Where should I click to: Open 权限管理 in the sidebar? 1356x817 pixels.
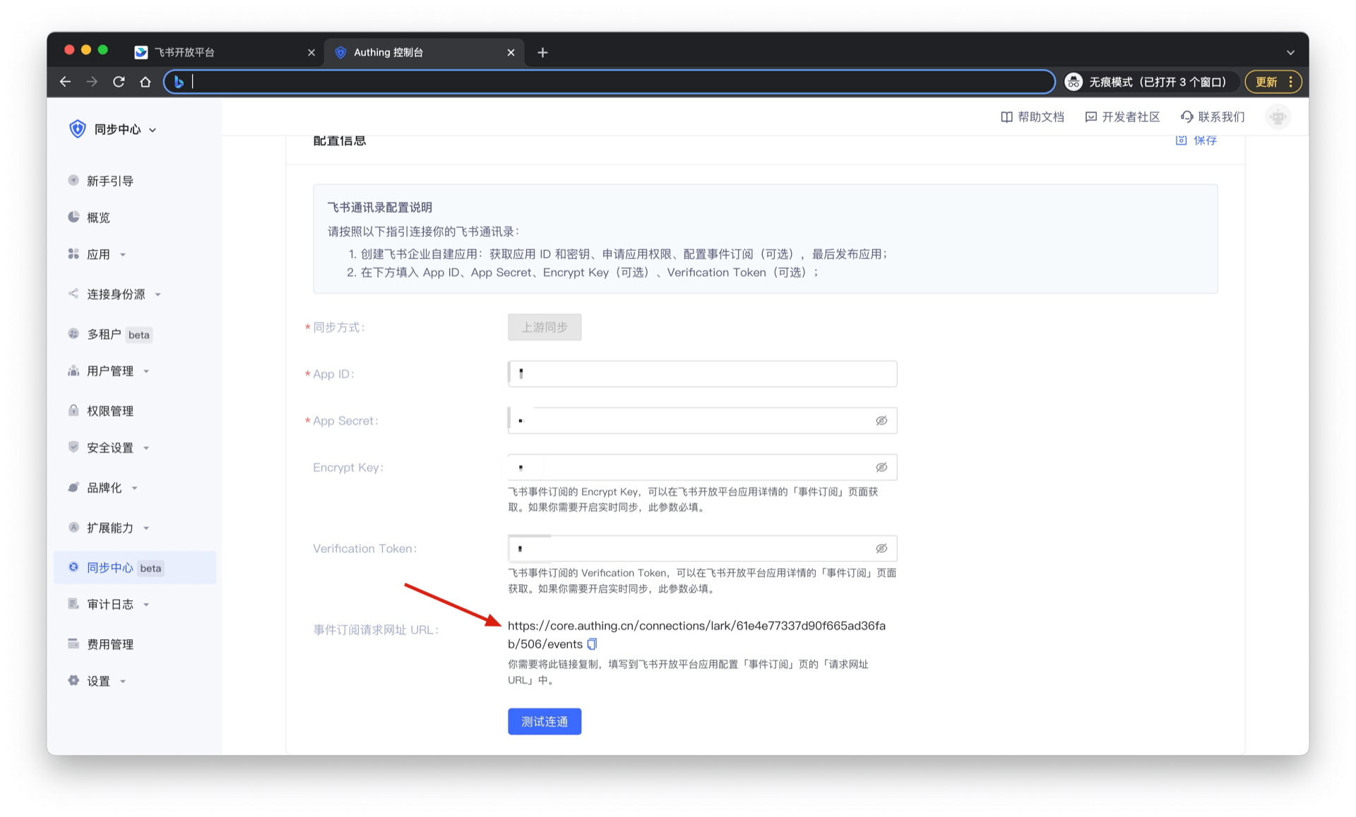(x=109, y=411)
